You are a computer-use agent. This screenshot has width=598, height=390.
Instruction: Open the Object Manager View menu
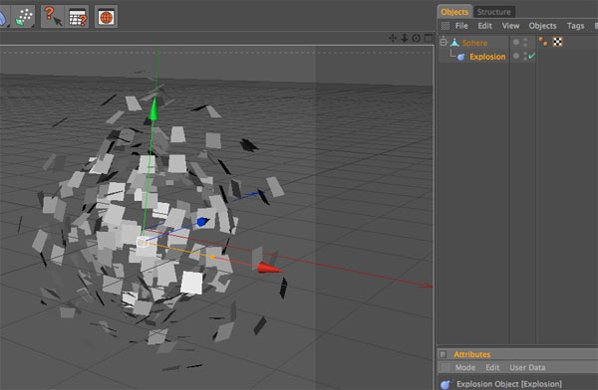510,26
